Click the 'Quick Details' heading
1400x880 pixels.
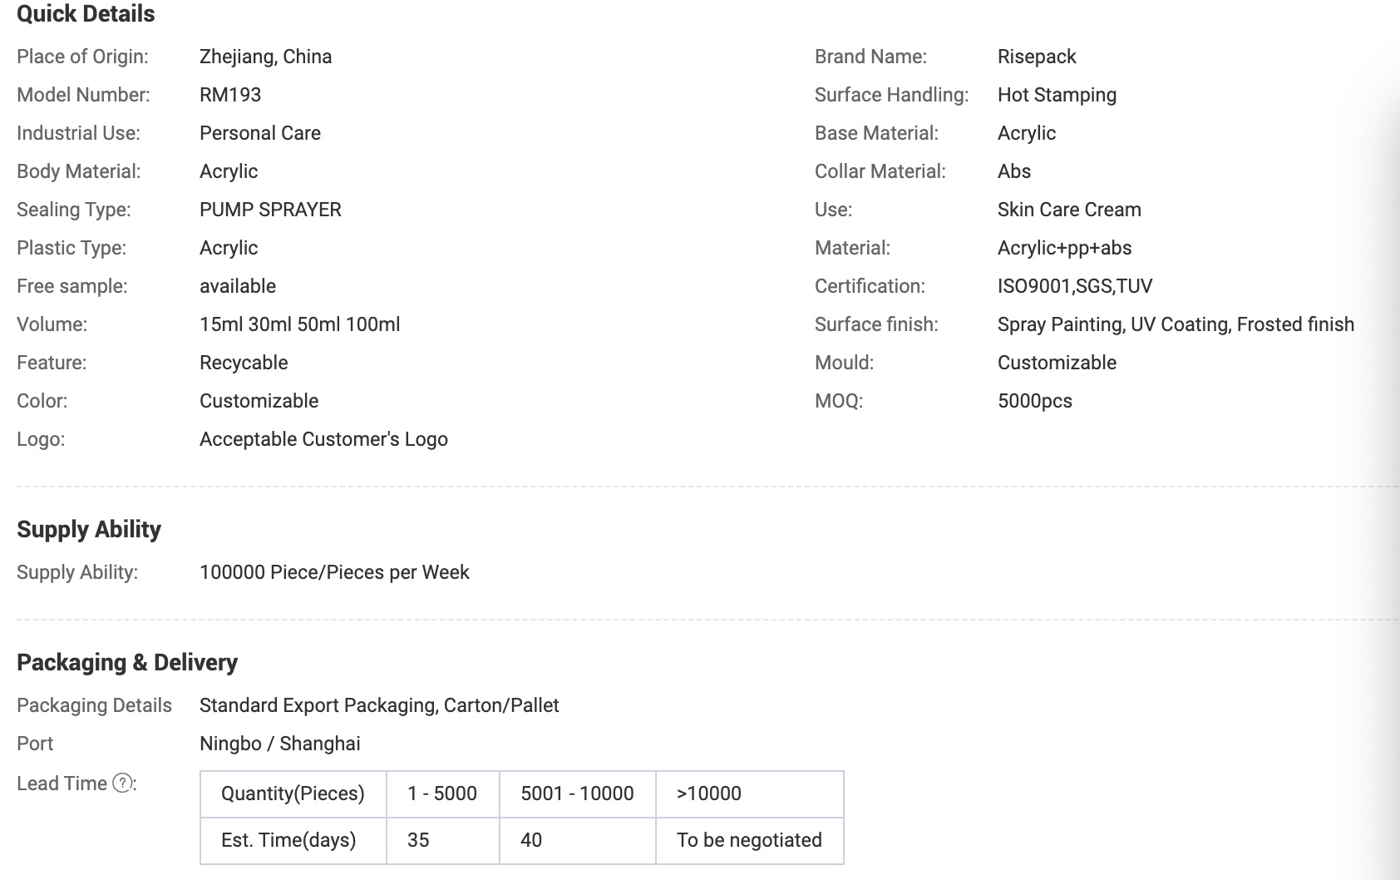coord(86,14)
